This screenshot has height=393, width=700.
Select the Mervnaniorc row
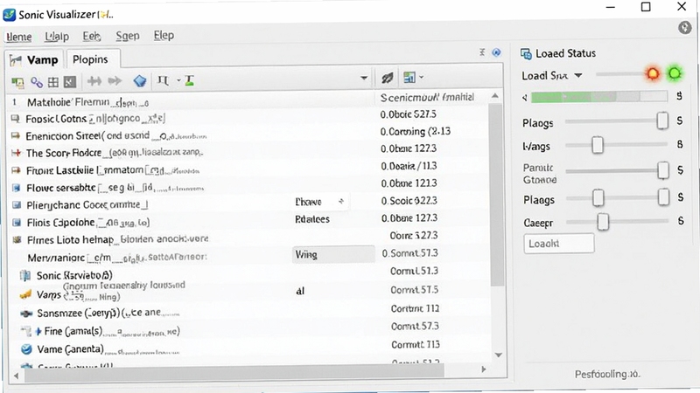pos(191,257)
